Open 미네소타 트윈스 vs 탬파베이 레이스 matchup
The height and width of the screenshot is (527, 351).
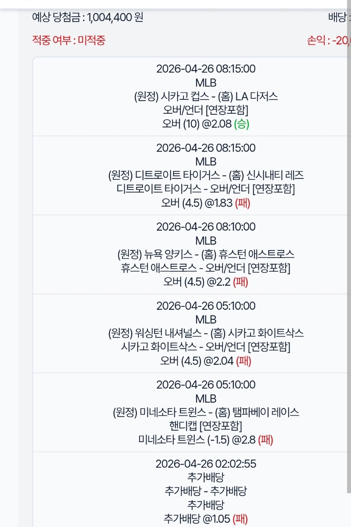tap(206, 413)
